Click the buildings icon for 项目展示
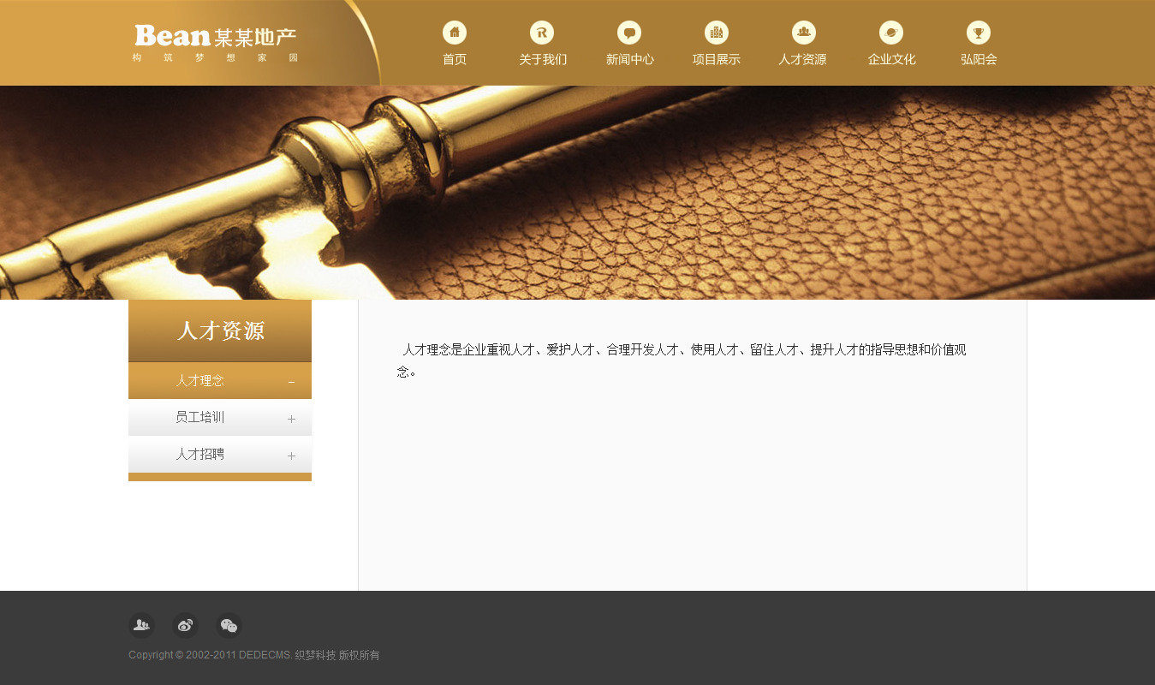The image size is (1155, 685). 717,33
